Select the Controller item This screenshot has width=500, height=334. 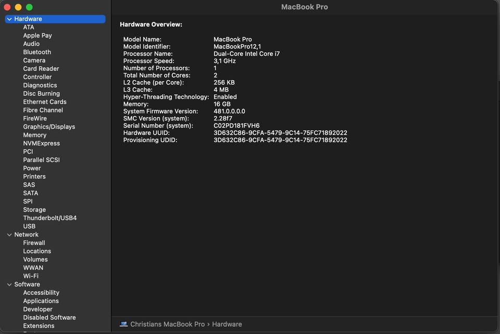37,77
